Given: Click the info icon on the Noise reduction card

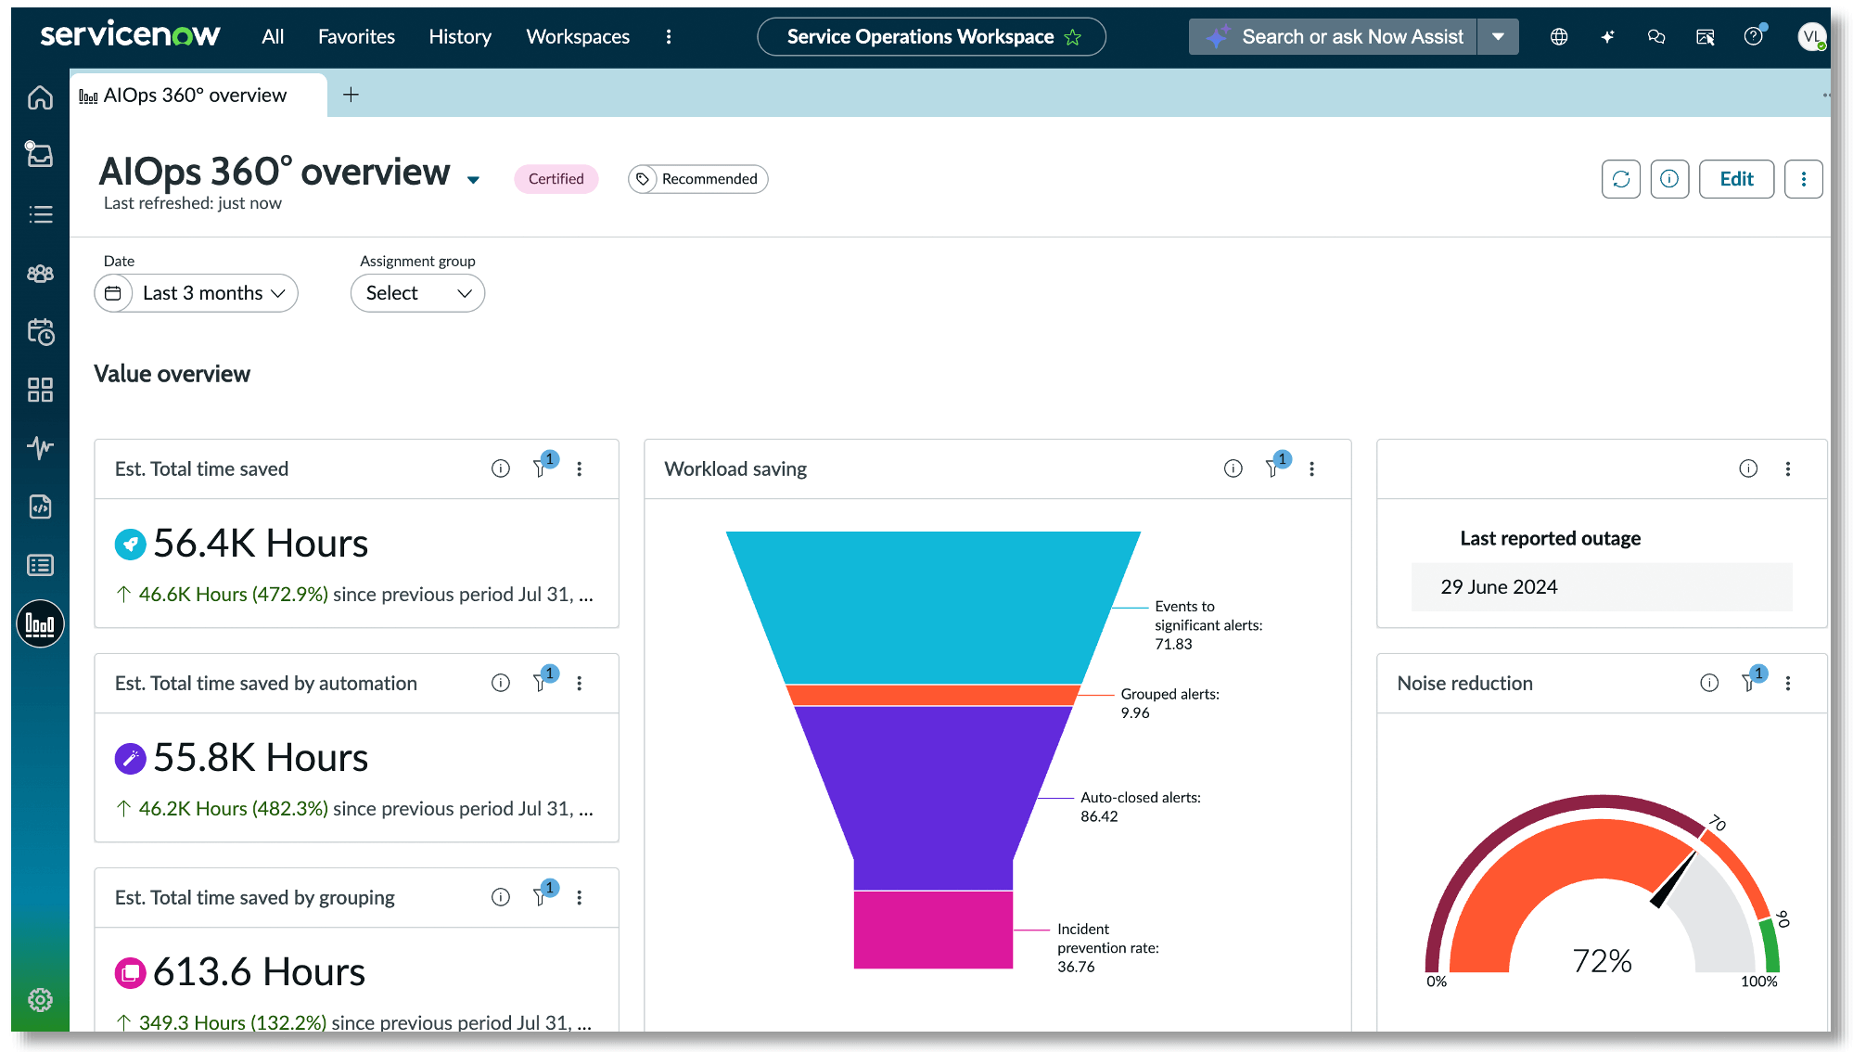Looking at the screenshot, I should pos(1708,683).
